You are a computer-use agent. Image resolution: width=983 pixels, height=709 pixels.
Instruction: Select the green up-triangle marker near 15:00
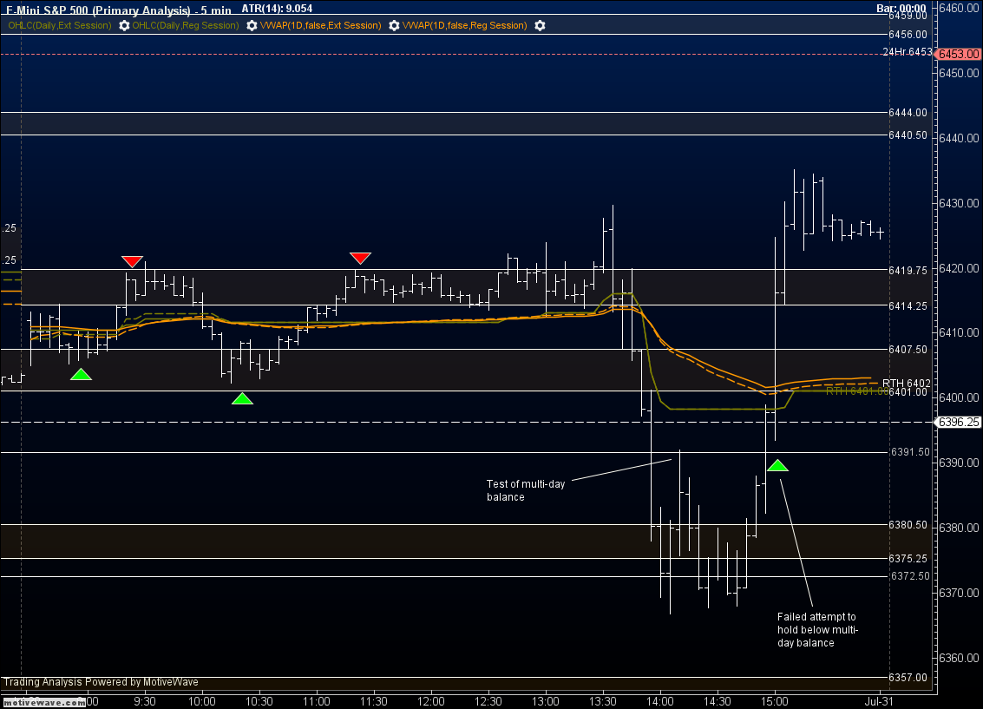[777, 465]
